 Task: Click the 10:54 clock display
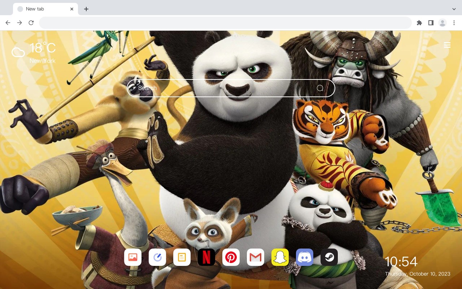pos(401,262)
